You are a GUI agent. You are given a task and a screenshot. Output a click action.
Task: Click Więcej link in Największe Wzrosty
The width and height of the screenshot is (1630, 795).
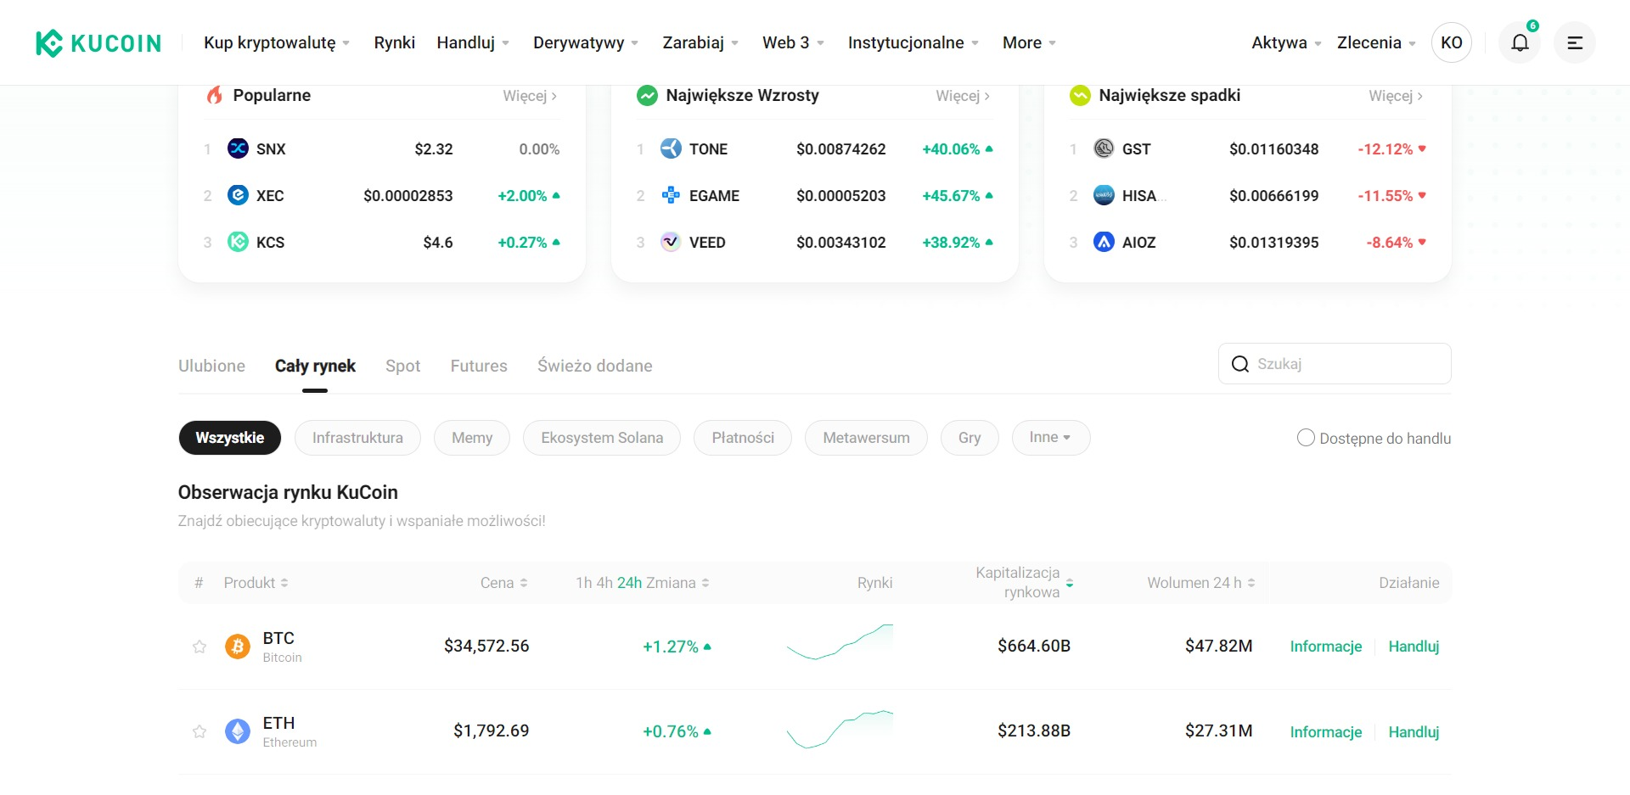(963, 96)
